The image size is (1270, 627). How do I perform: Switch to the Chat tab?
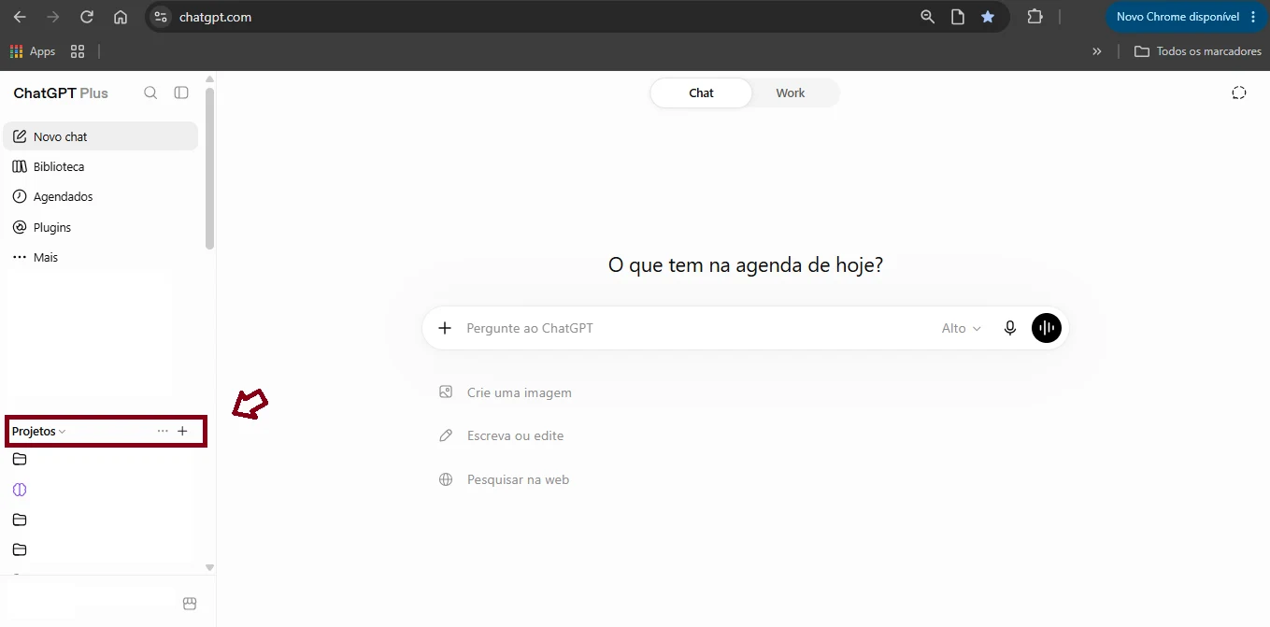click(x=701, y=93)
